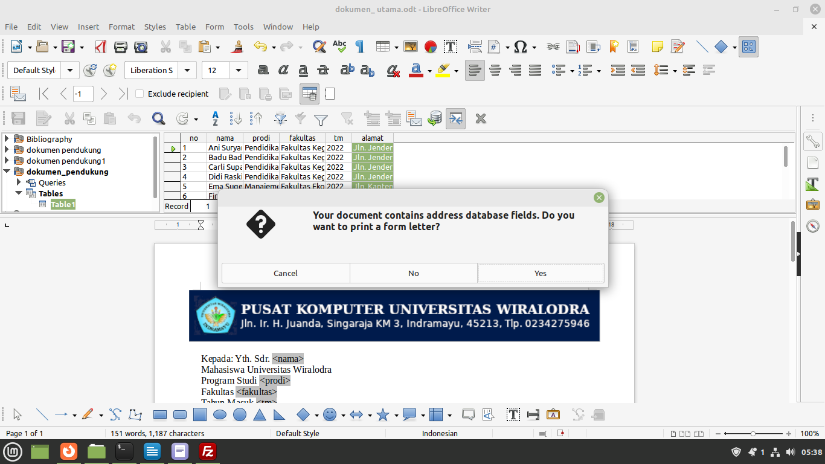Open Font Size dropdown arrow
The height and width of the screenshot is (464, 825).
point(239,70)
